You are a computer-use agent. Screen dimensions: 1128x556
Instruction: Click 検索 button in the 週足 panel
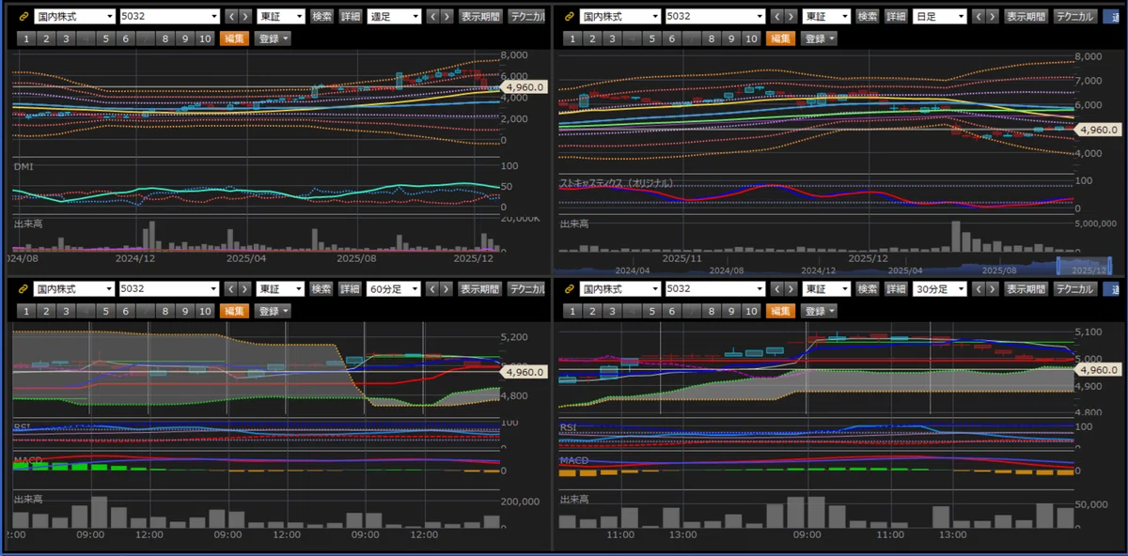pos(322,17)
